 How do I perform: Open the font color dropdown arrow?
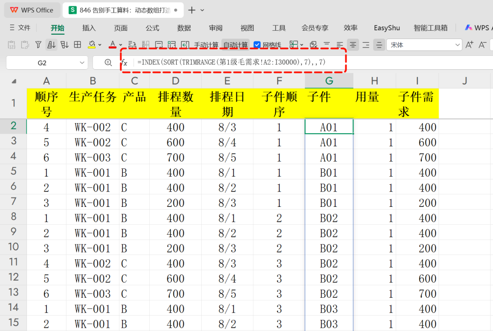click(x=120, y=45)
